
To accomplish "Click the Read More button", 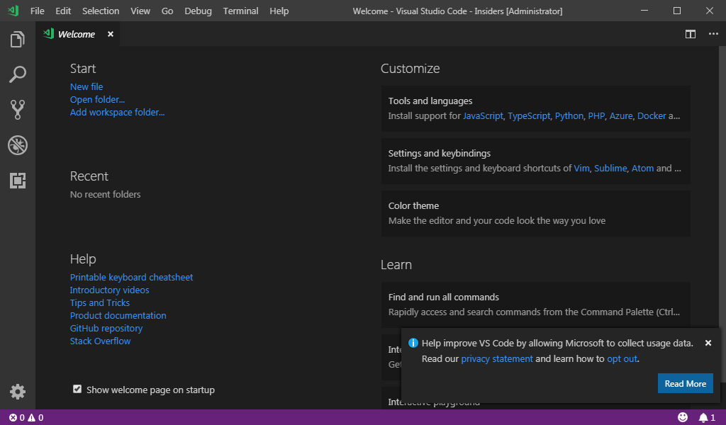I will [685, 384].
